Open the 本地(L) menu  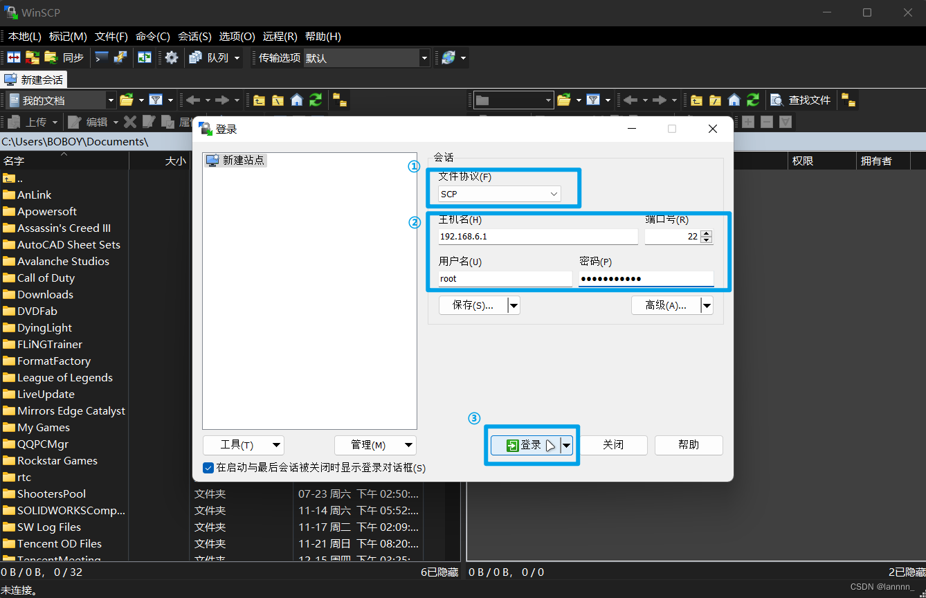tap(25, 37)
